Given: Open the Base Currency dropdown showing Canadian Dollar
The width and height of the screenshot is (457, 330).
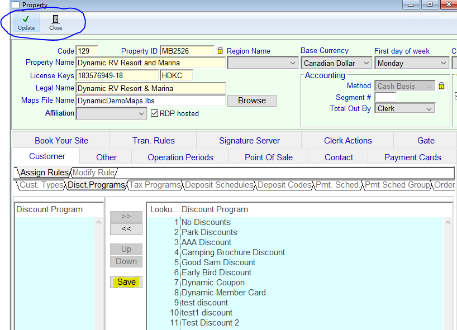Looking at the screenshot, I should tap(336, 63).
